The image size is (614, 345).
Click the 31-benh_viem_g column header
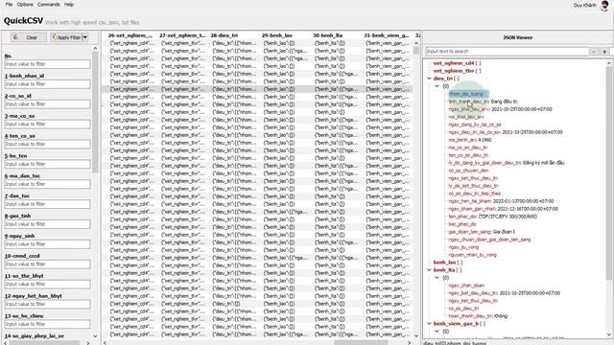pos(386,35)
